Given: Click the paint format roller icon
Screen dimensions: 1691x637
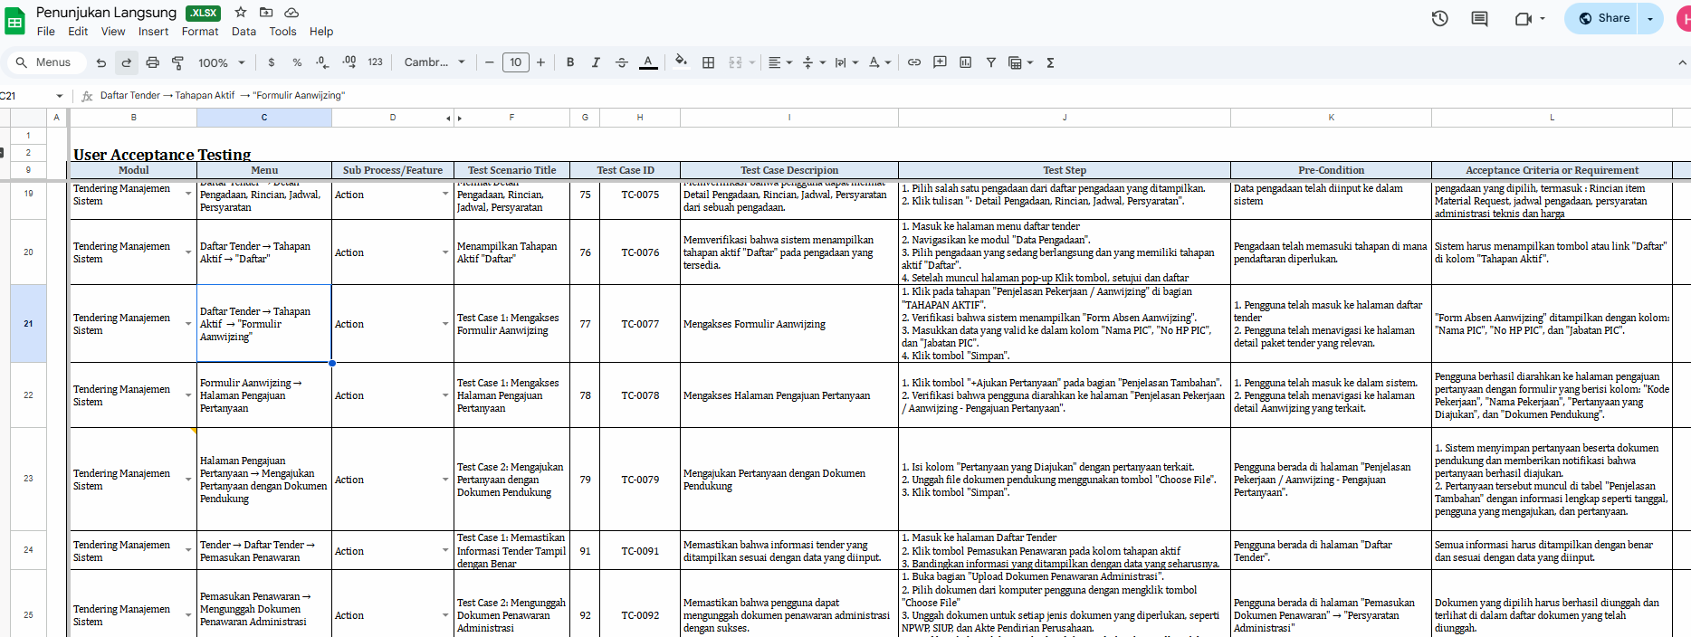Looking at the screenshot, I should coord(177,62).
